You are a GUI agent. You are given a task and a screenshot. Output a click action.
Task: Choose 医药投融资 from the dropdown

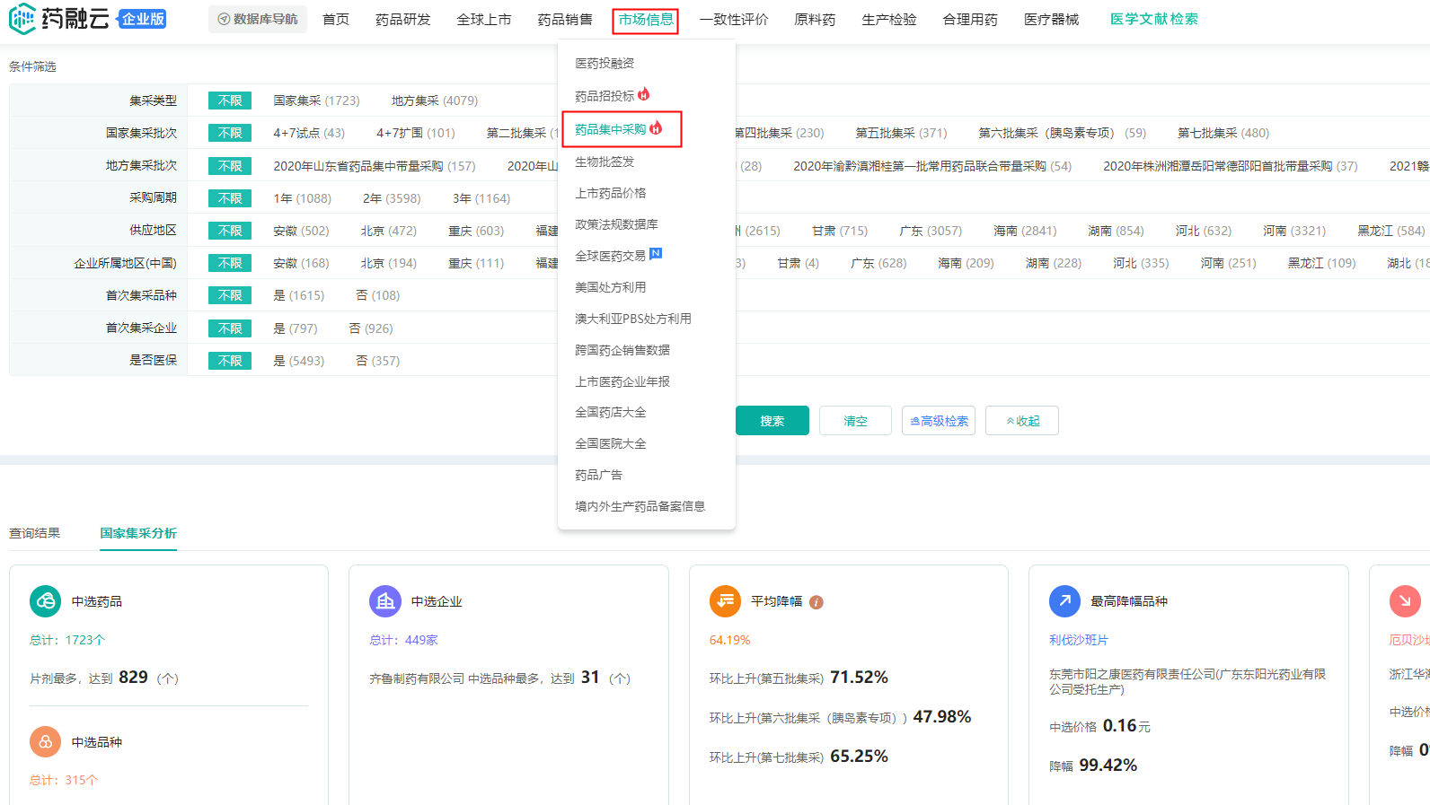point(605,63)
